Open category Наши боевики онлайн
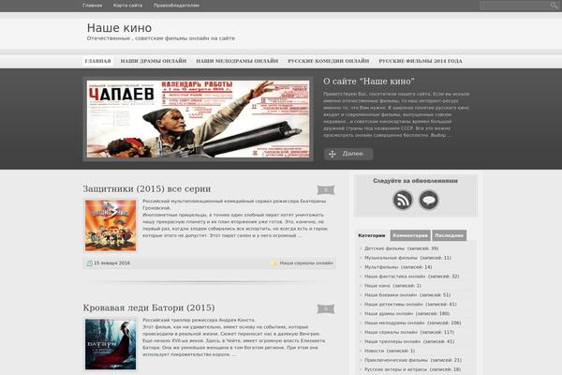Screen dimensions: 562x375 391,295
